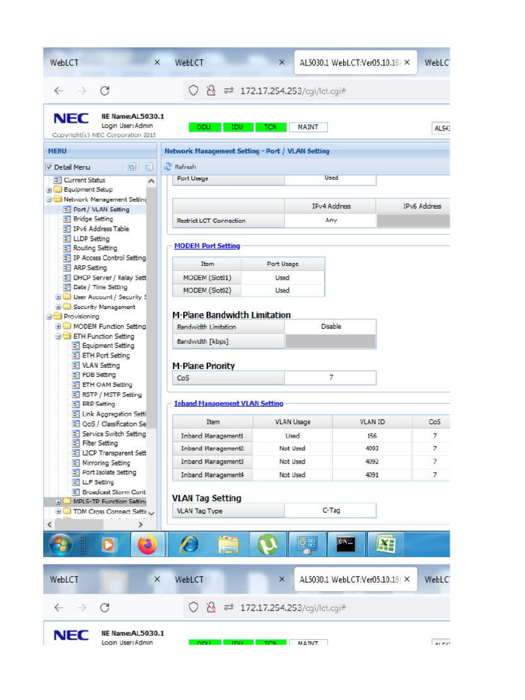The height and width of the screenshot is (700, 525).
Task: Click the permissions icon beside the upper URL
Action: coord(228,91)
